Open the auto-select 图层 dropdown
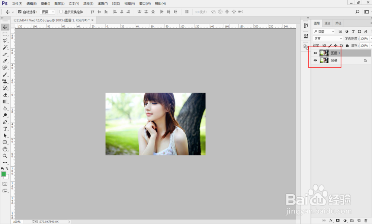372x224 pixels. [x=48, y=12]
